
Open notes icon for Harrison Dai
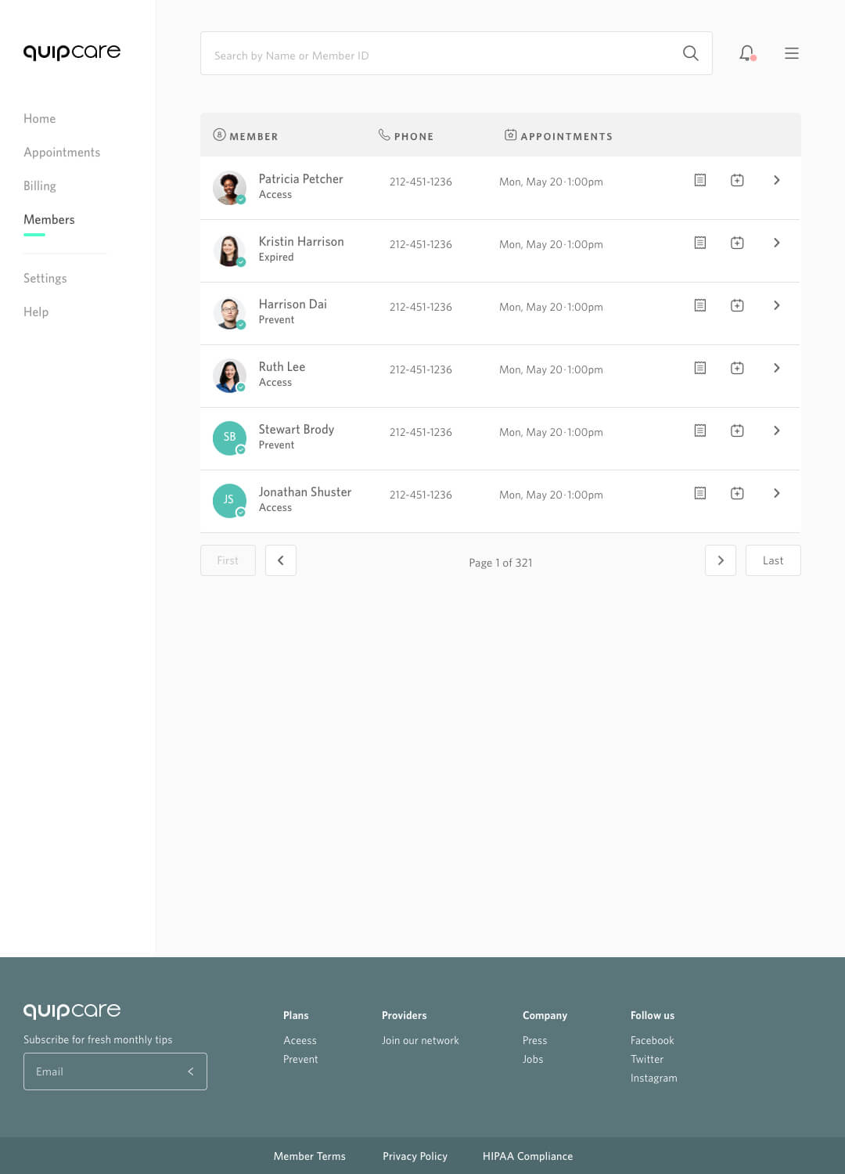point(700,305)
